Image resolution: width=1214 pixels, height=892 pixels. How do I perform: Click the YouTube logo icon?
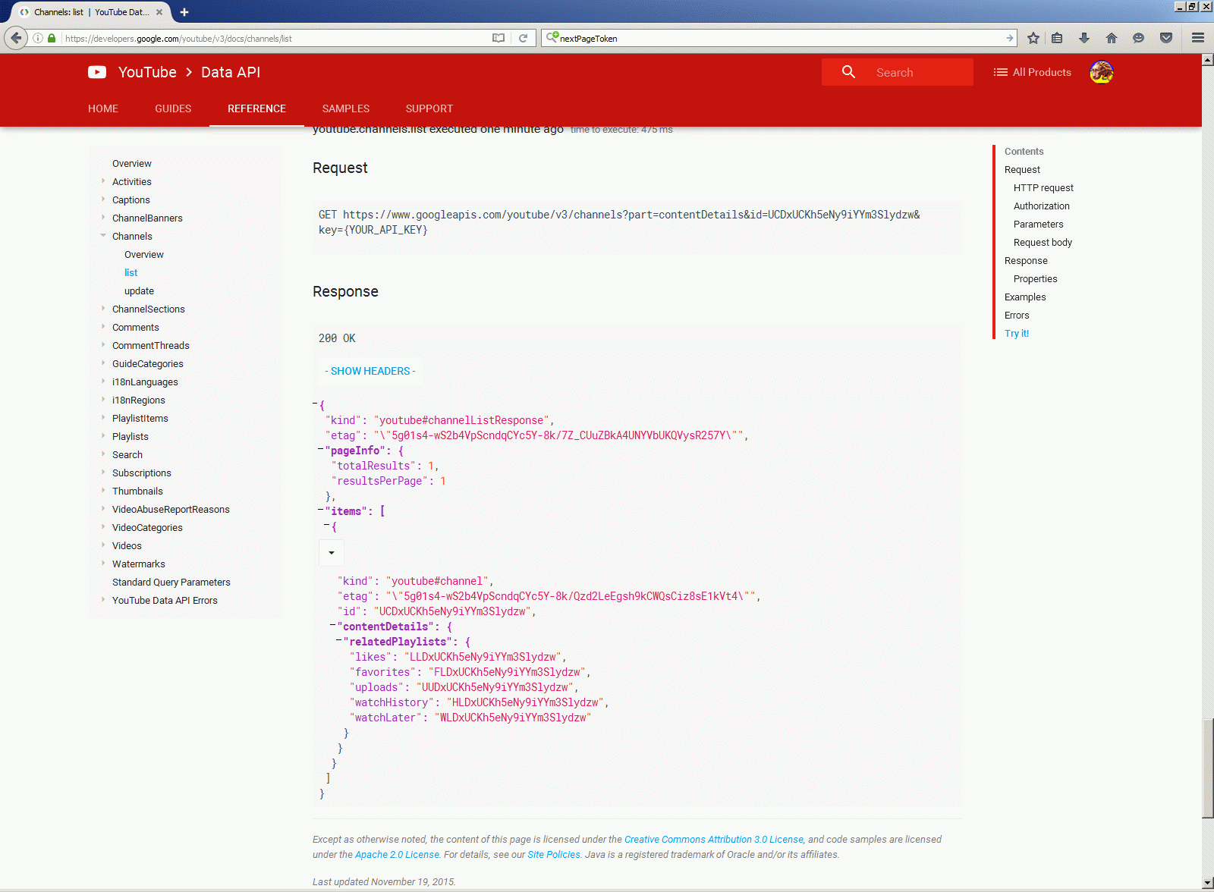pyautogui.click(x=97, y=72)
